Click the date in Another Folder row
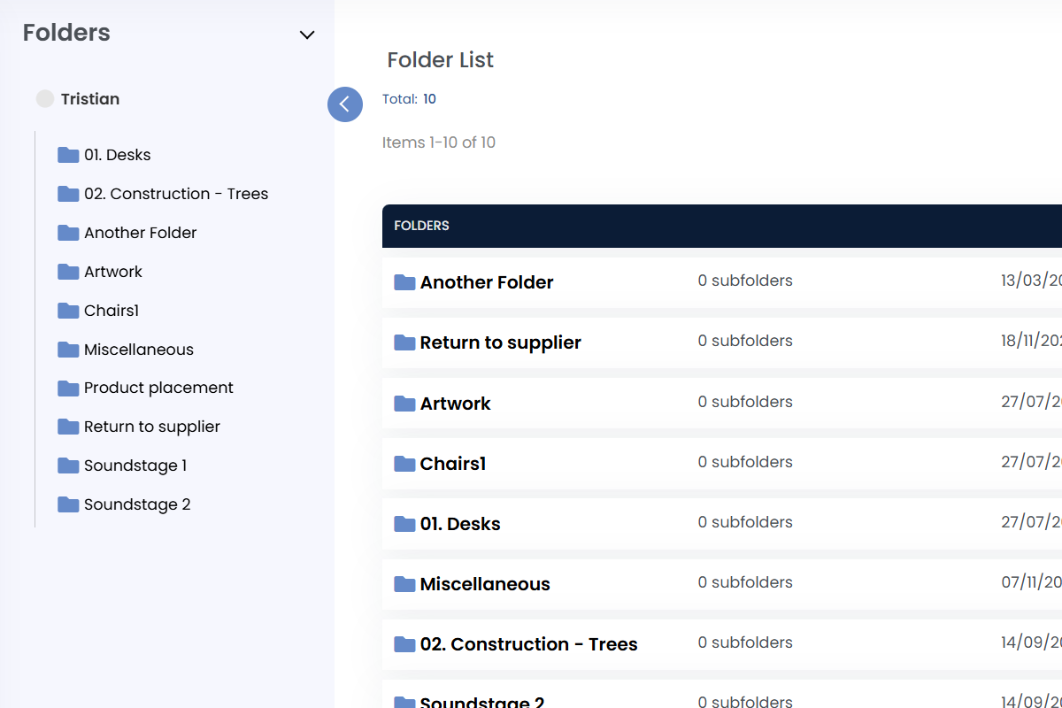 click(1032, 281)
